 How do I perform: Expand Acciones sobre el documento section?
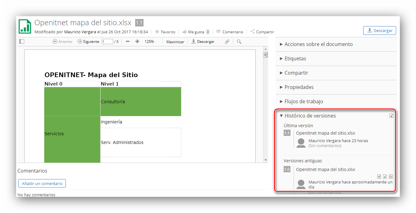336,44
